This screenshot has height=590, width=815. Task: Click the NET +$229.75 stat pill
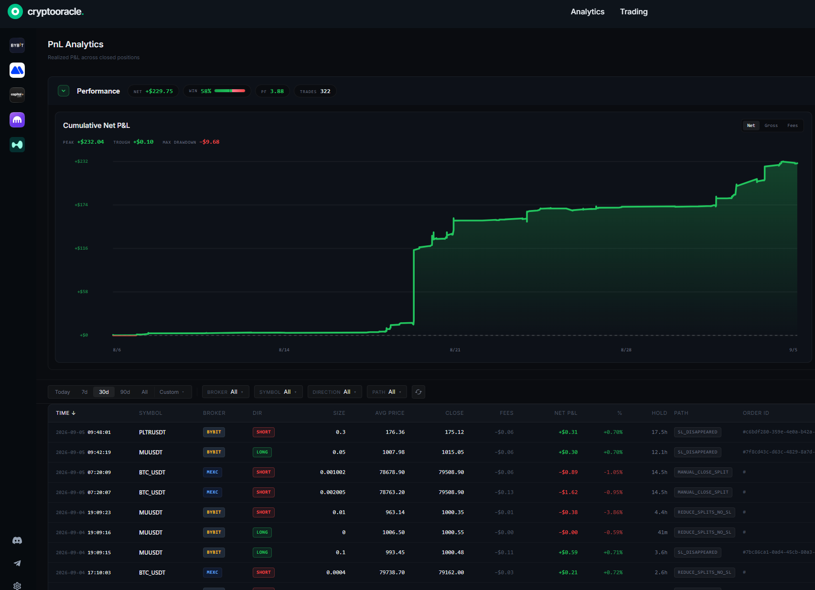[x=153, y=91]
